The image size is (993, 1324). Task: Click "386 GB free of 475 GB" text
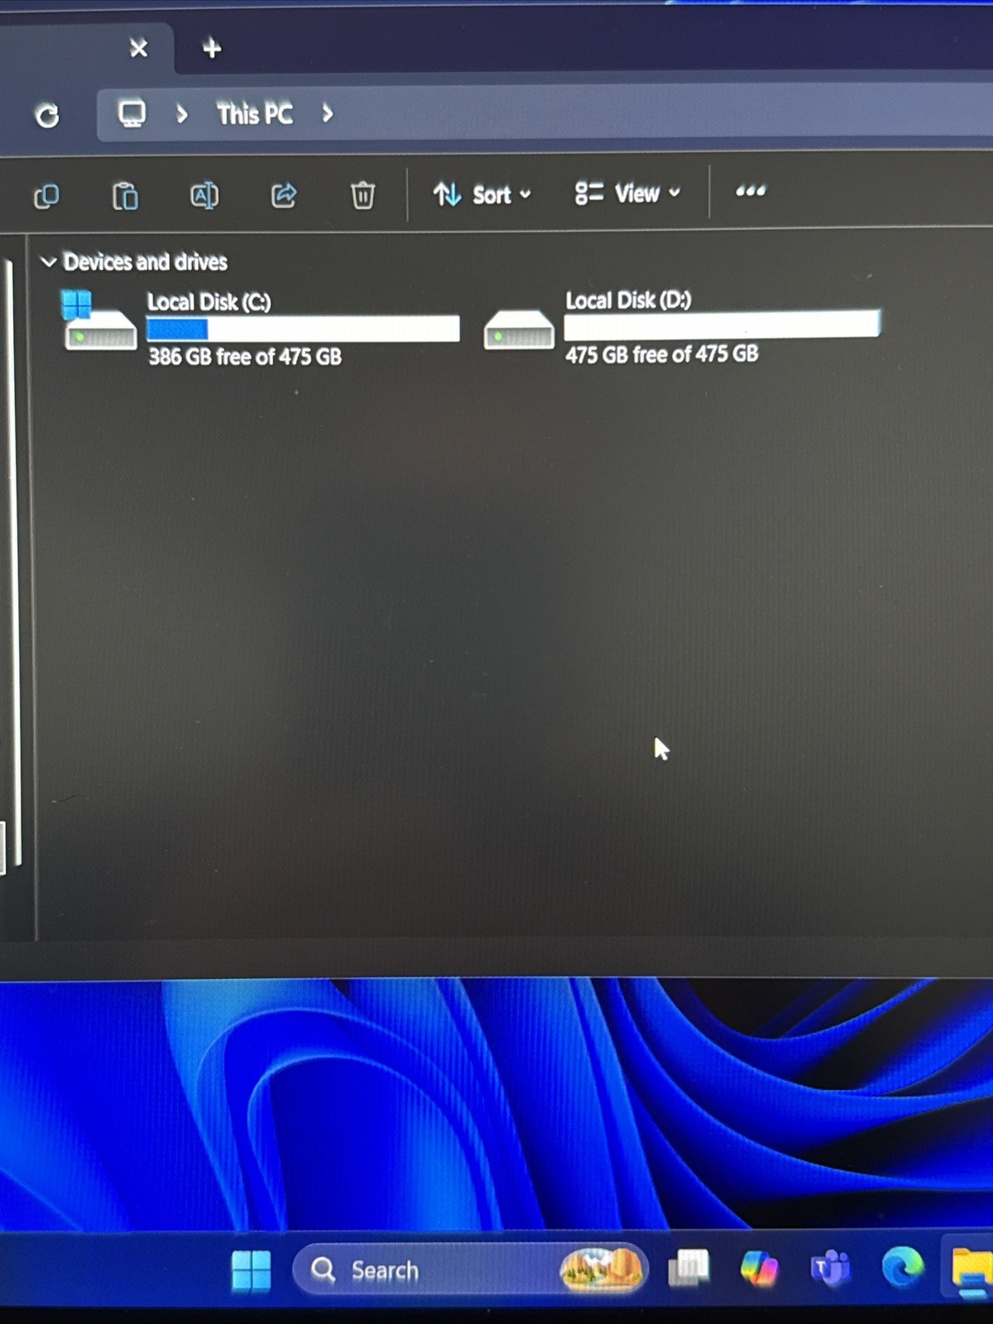(245, 357)
